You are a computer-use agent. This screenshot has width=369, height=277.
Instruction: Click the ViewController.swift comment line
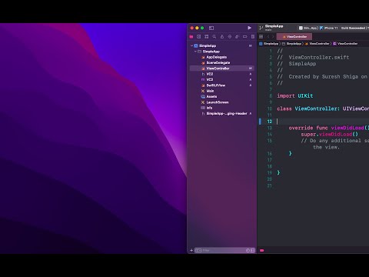(313, 57)
